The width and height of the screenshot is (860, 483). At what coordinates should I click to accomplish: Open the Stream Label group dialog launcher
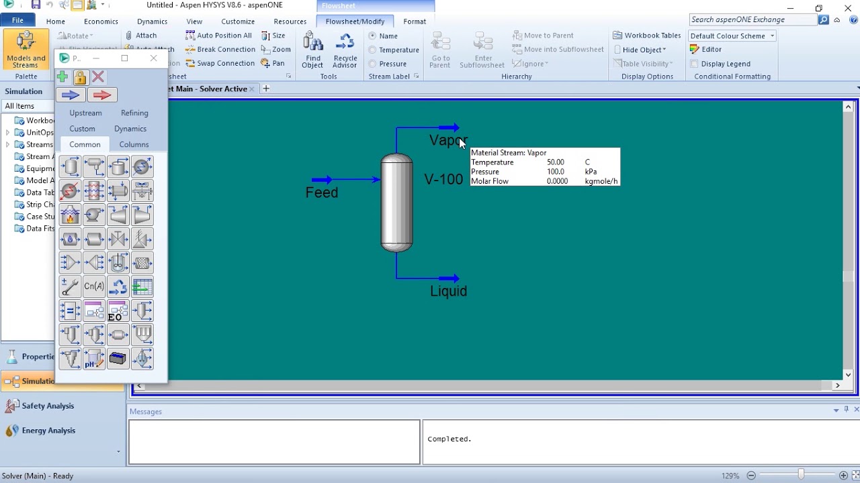417,76
